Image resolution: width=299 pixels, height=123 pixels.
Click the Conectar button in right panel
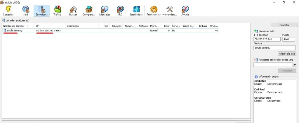coord(284,25)
